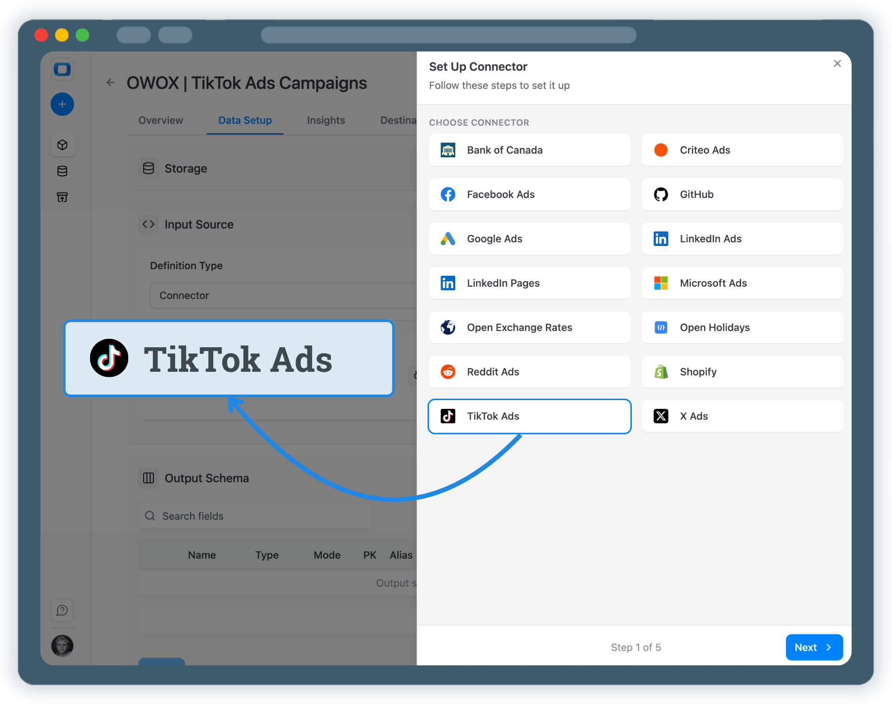Choose the Shopify connector
Viewport: 892px width, 725px height.
(x=742, y=371)
